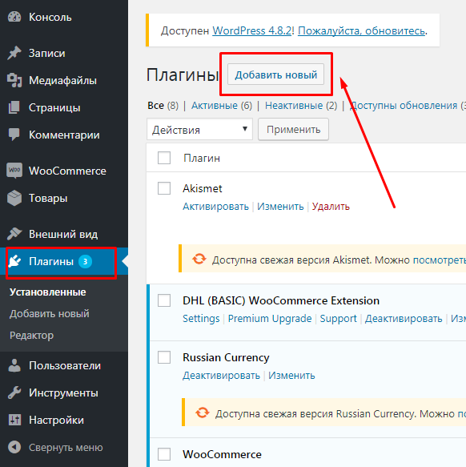Viewport: 466px width, 467px height.
Task: Click the Akismet plugin name
Action: 203,188
